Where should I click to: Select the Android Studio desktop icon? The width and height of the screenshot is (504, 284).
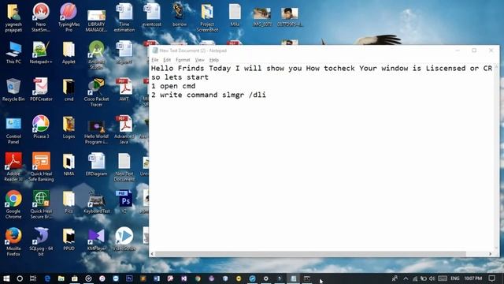coord(96,55)
